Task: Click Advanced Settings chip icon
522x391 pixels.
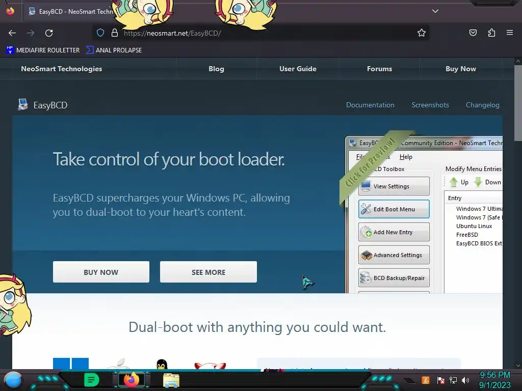Action: click(x=366, y=255)
